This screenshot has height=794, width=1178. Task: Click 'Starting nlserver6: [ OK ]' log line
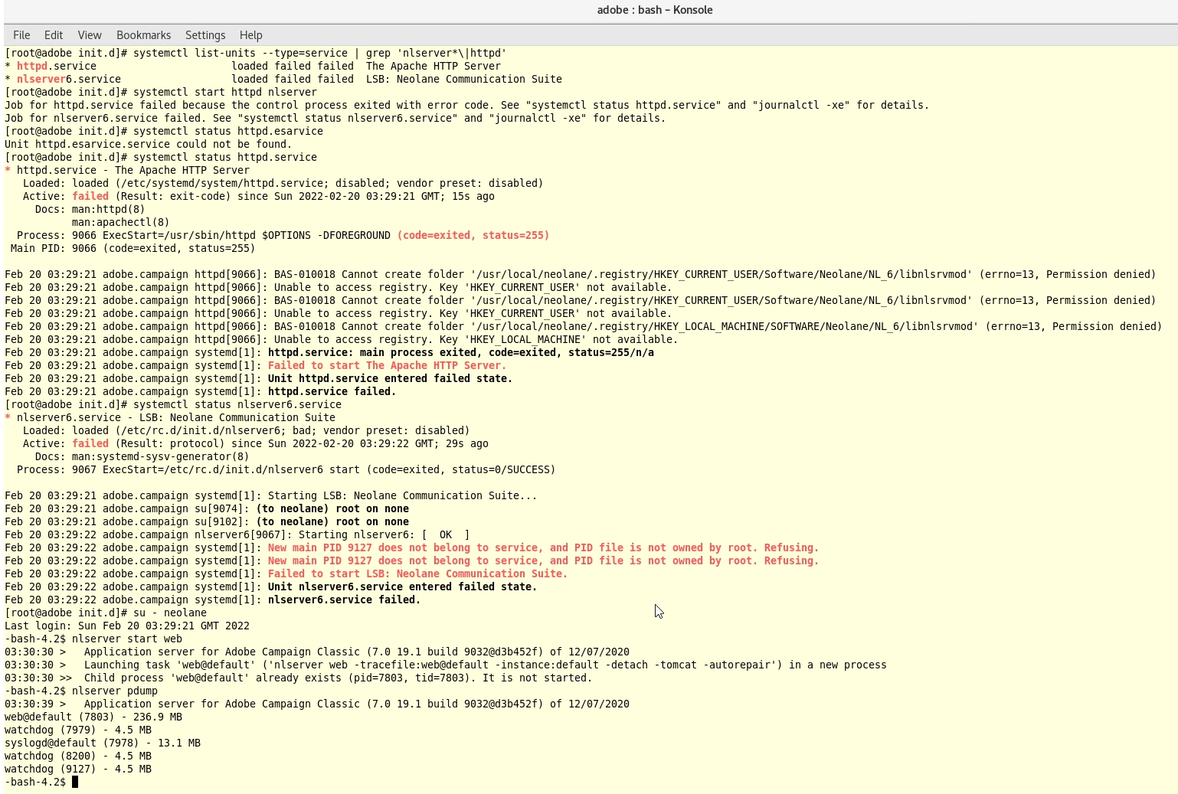[x=237, y=535]
